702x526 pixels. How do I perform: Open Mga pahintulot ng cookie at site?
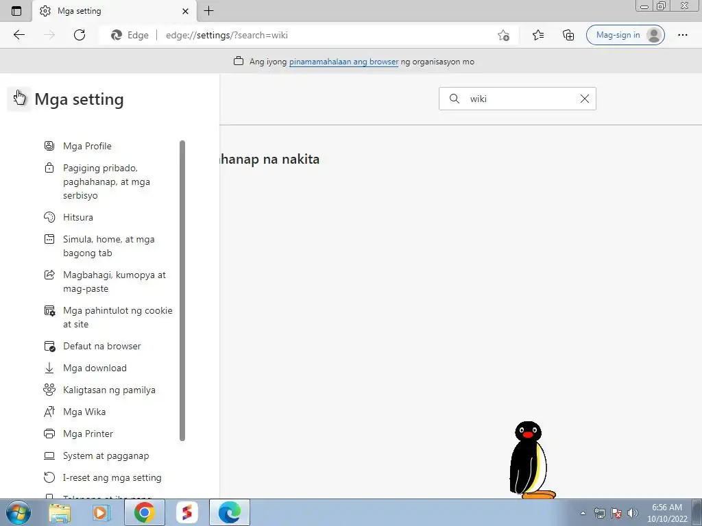tap(109, 317)
